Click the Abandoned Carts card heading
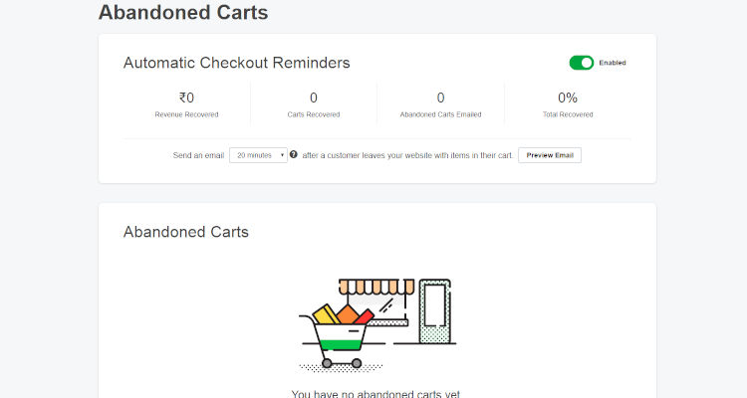The width and height of the screenshot is (747, 398). click(185, 232)
